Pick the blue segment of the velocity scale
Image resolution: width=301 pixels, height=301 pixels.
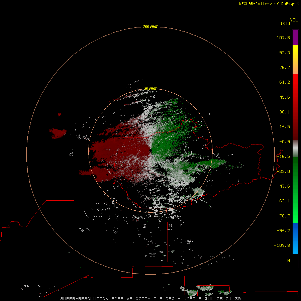[295, 238]
